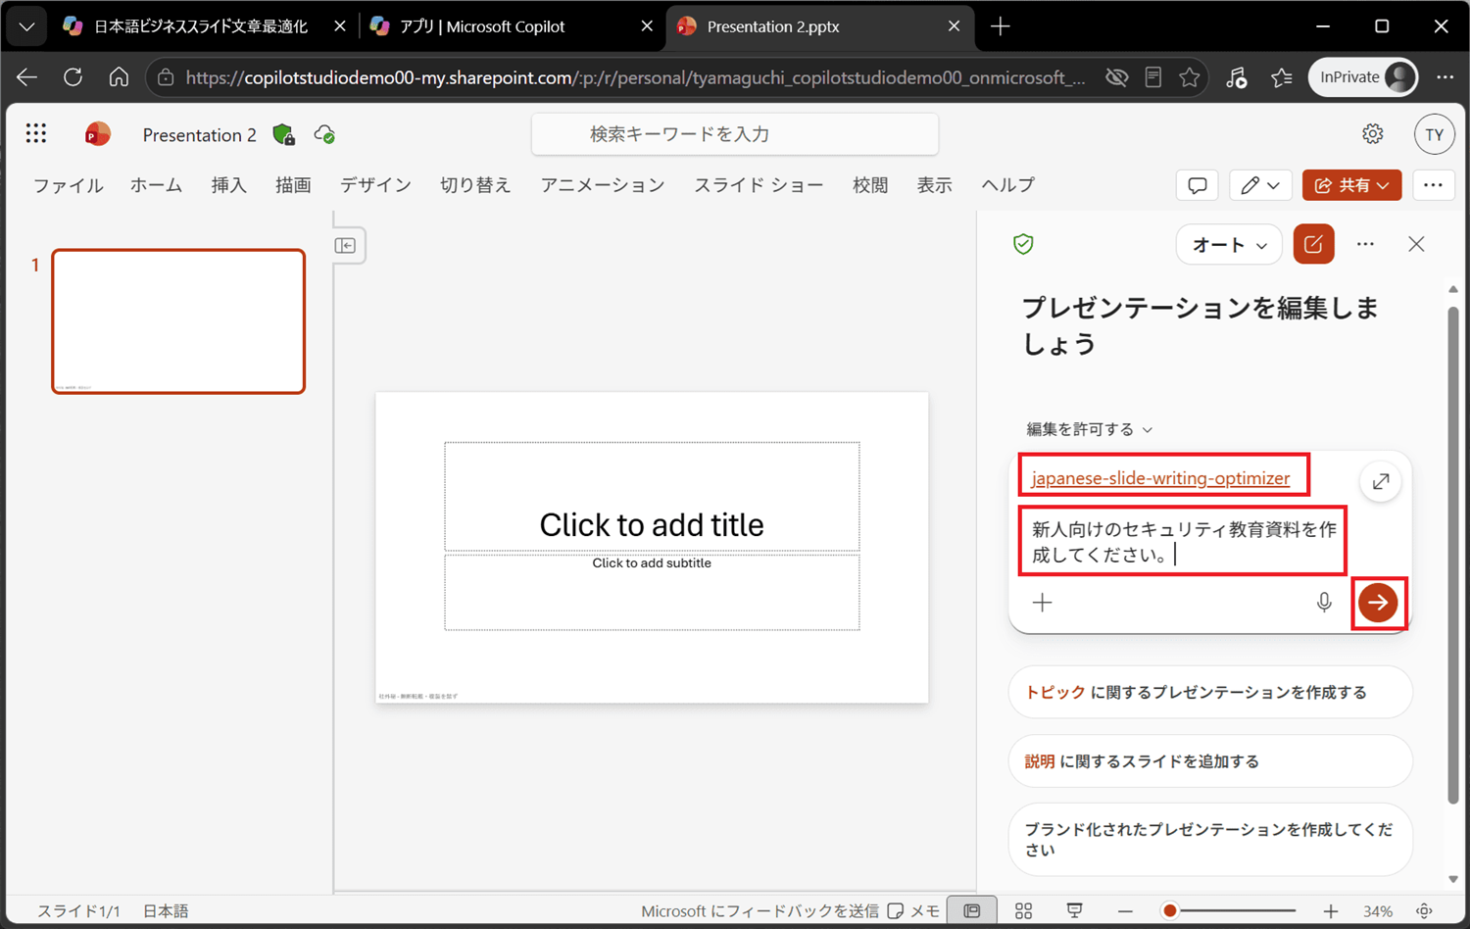
Task: Switch to slide sorter view
Action: tap(1023, 911)
